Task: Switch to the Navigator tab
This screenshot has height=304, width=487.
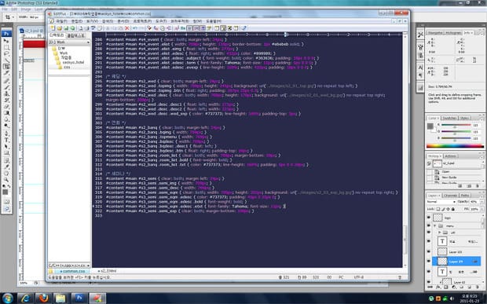Action: (x=435, y=33)
